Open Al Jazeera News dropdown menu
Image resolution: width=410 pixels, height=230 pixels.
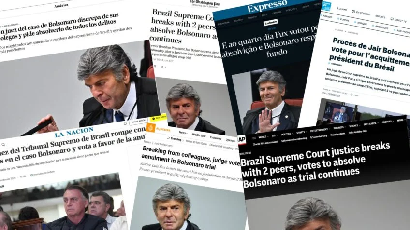183,133
